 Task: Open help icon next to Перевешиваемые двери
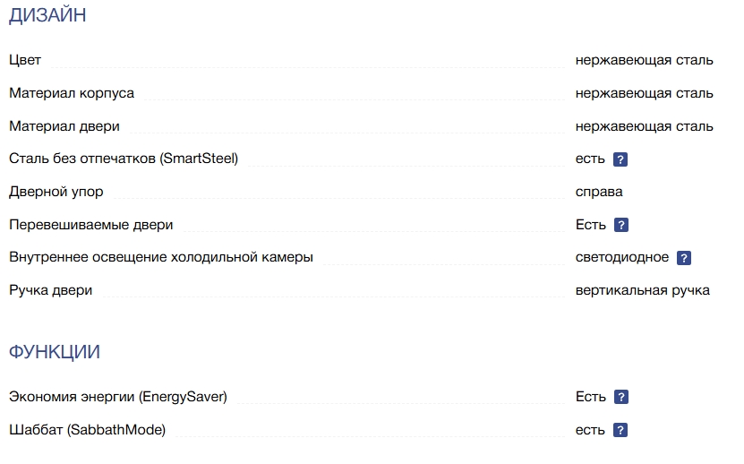[621, 225]
